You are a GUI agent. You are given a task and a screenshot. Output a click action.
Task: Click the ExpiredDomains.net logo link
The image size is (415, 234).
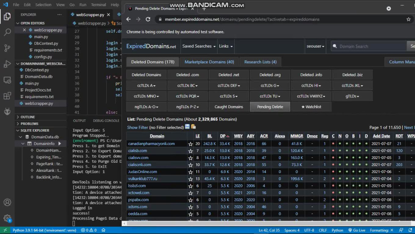(x=151, y=46)
